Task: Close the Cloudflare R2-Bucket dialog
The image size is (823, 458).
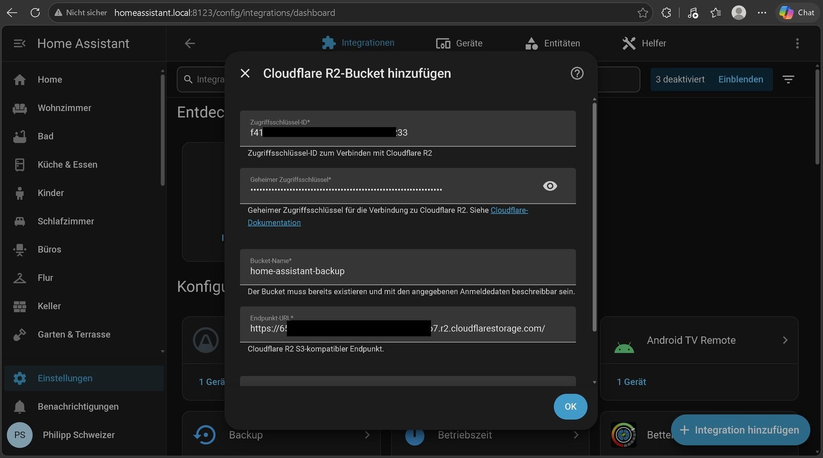Action: click(245, 74)
